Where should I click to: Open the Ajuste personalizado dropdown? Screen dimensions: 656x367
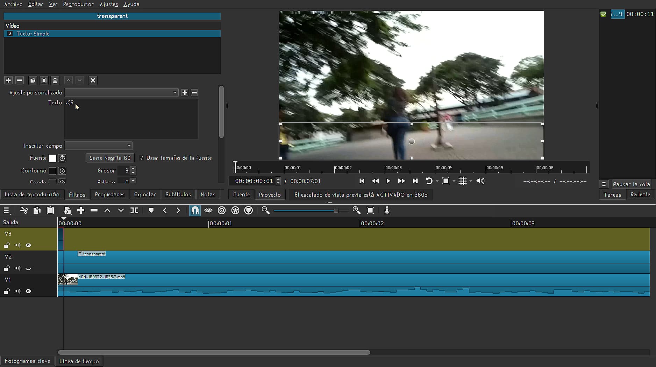click(x=121, y=92)
